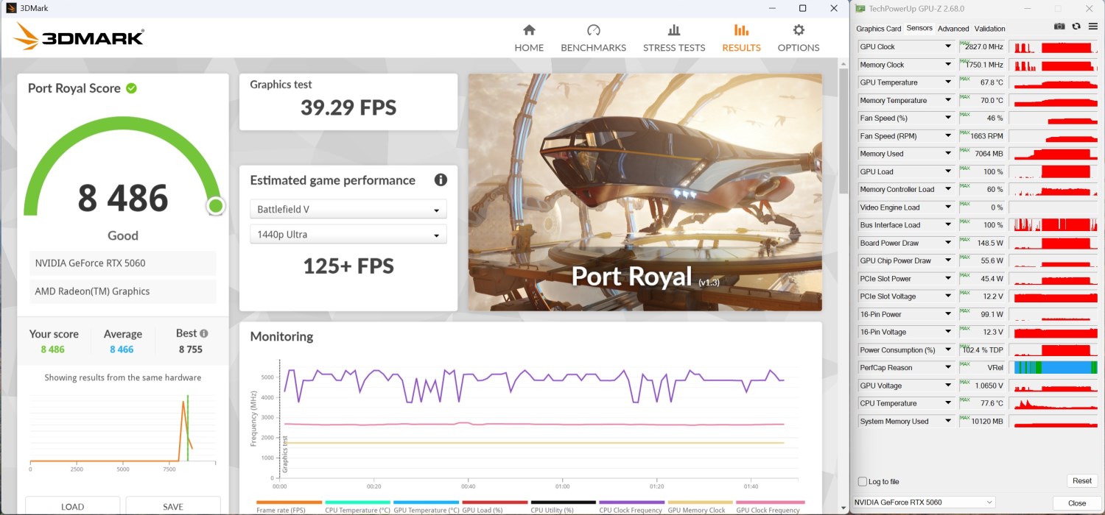The image size is (1105, 515).
Task: Click the Close button in GPU-Z
Action: (1077, 503)
